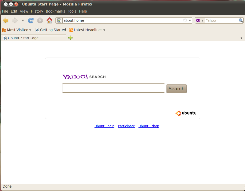Expand the Most Visited bookmarks folder
The height and width of the screenshot is (191, 245).
(17, 30)
